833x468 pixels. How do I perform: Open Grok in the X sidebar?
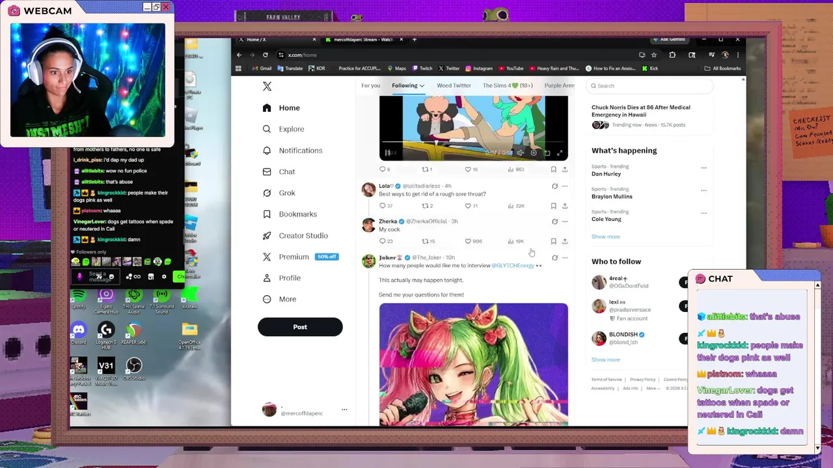[x=279, y=193]
